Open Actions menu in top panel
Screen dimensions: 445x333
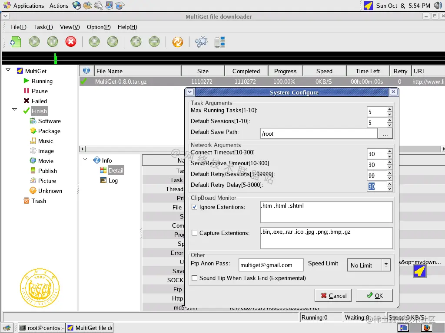click(x=59, y=6)
